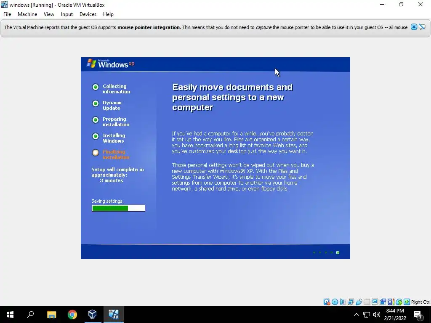Image resolution: width=431 pixels, height=323 pixels.
Task: Click the Saving settings progress bar
Action: 118,208
